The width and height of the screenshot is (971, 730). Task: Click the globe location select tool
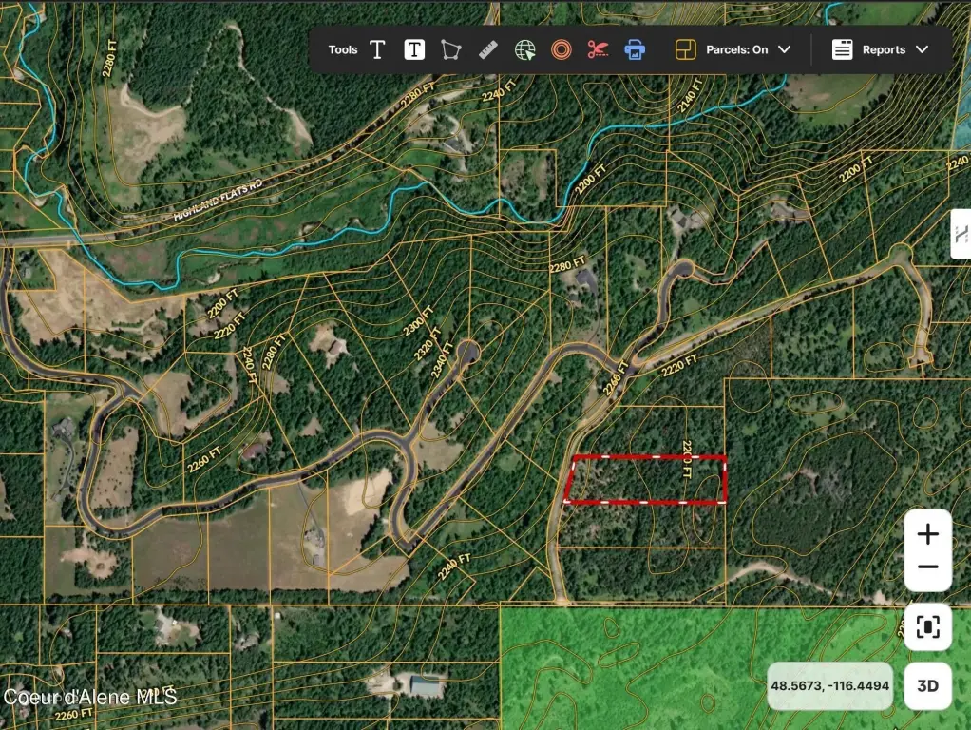[525, 49]
